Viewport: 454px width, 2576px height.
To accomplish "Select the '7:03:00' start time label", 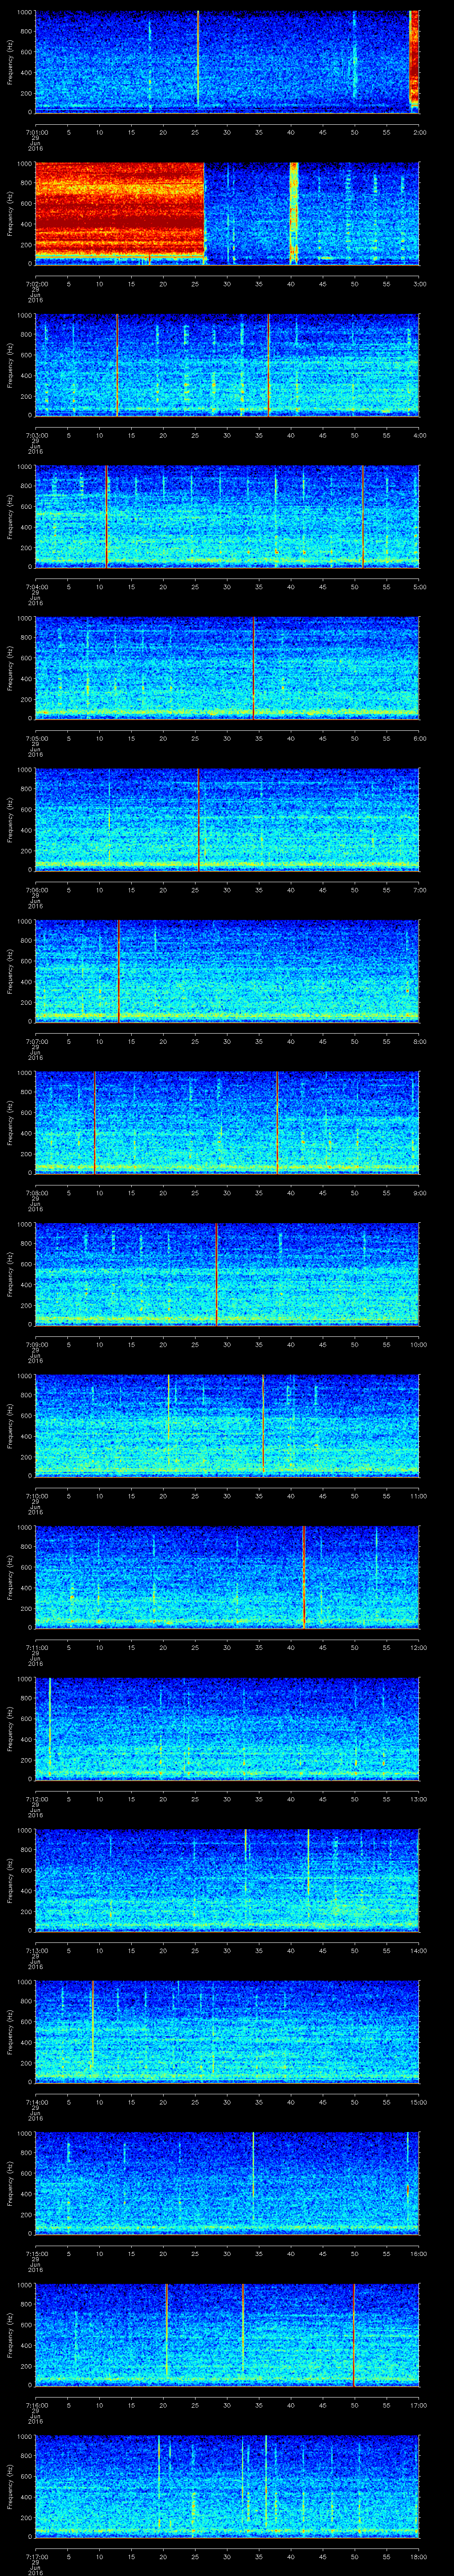I will (x=36, y=435).
